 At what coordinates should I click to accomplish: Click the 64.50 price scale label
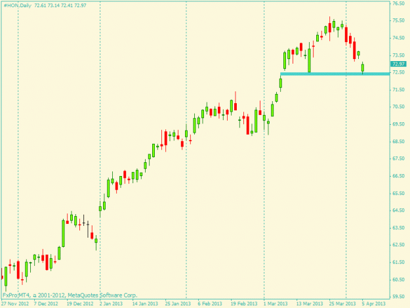coord(398,210)
